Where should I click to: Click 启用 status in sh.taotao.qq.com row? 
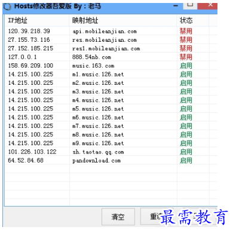tap(186, 152)
